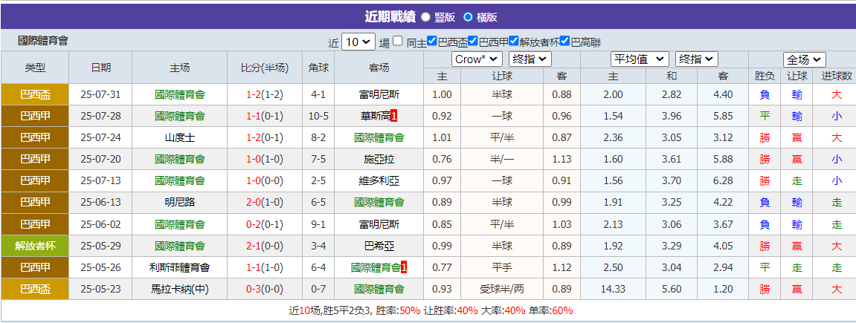Screen dimensions: 856x323
Task: Toggle the 巴高聯 filter checkbox
Action: 565,42
